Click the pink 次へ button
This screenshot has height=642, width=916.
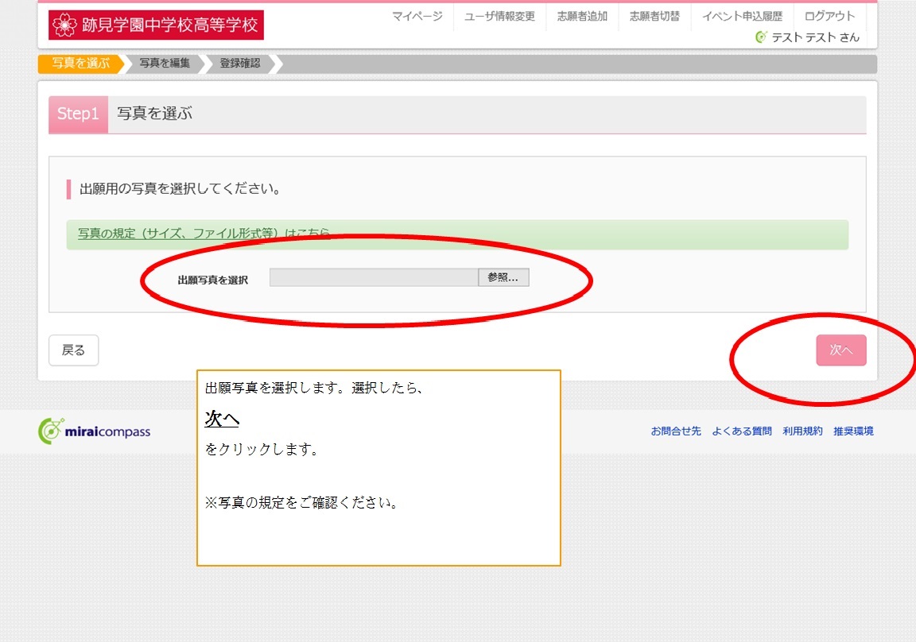point(840,350)
